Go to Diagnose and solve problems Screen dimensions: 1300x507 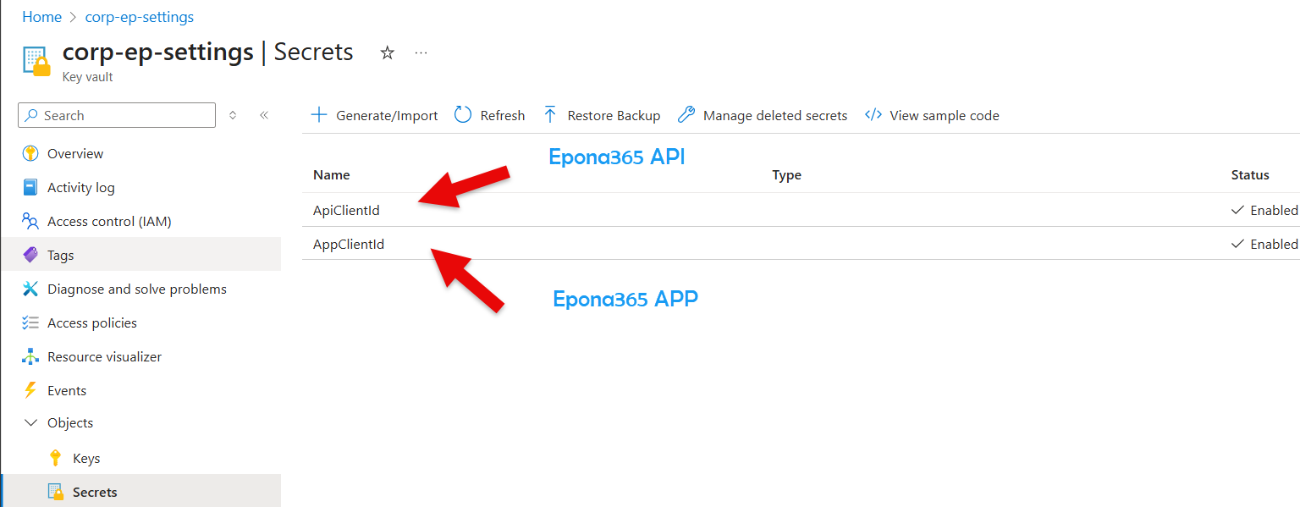coord(136,289)
